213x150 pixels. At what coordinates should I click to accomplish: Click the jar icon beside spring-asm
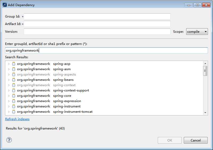pos(14,69)
